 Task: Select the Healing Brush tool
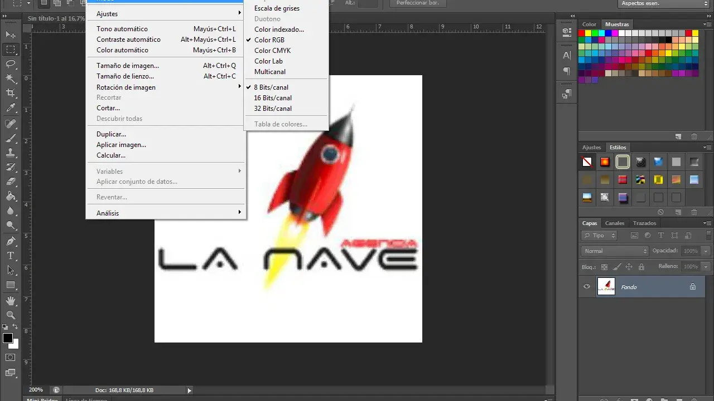click(11, 123)
